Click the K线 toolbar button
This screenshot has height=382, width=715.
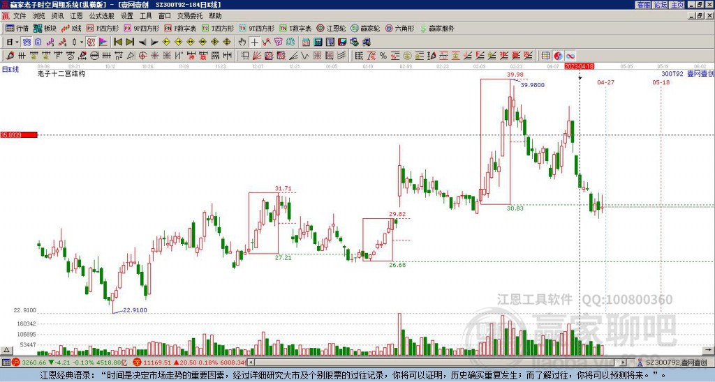(71, 28)
